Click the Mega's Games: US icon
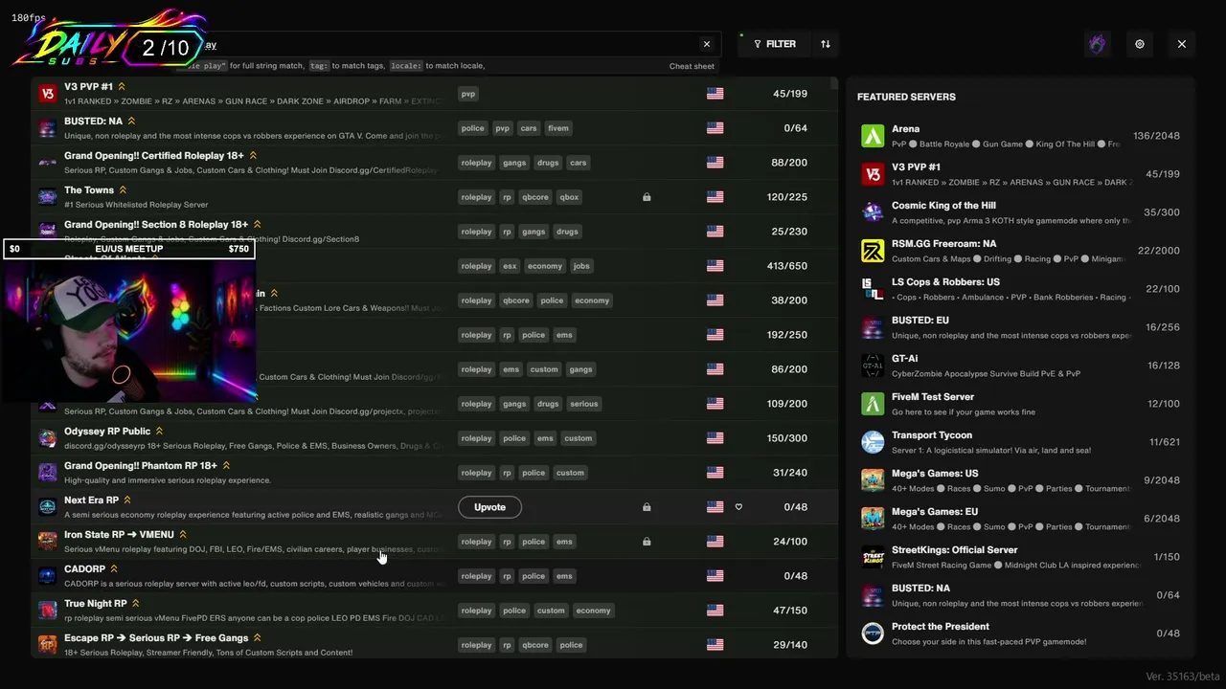This screenshot has height=689, width=1226. coord(873,480)
